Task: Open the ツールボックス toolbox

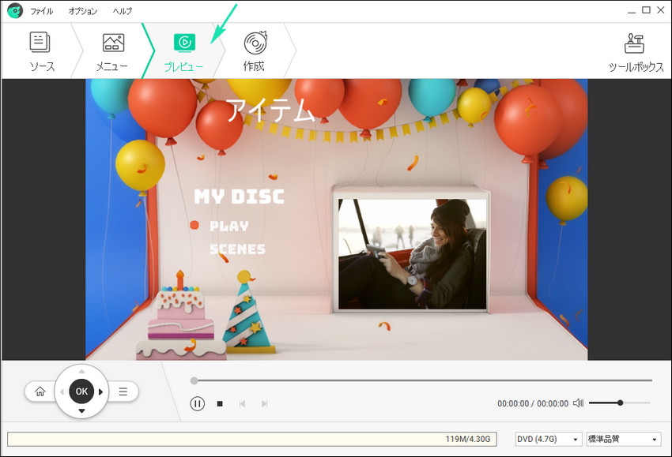Action: click(x=636, y=52)
